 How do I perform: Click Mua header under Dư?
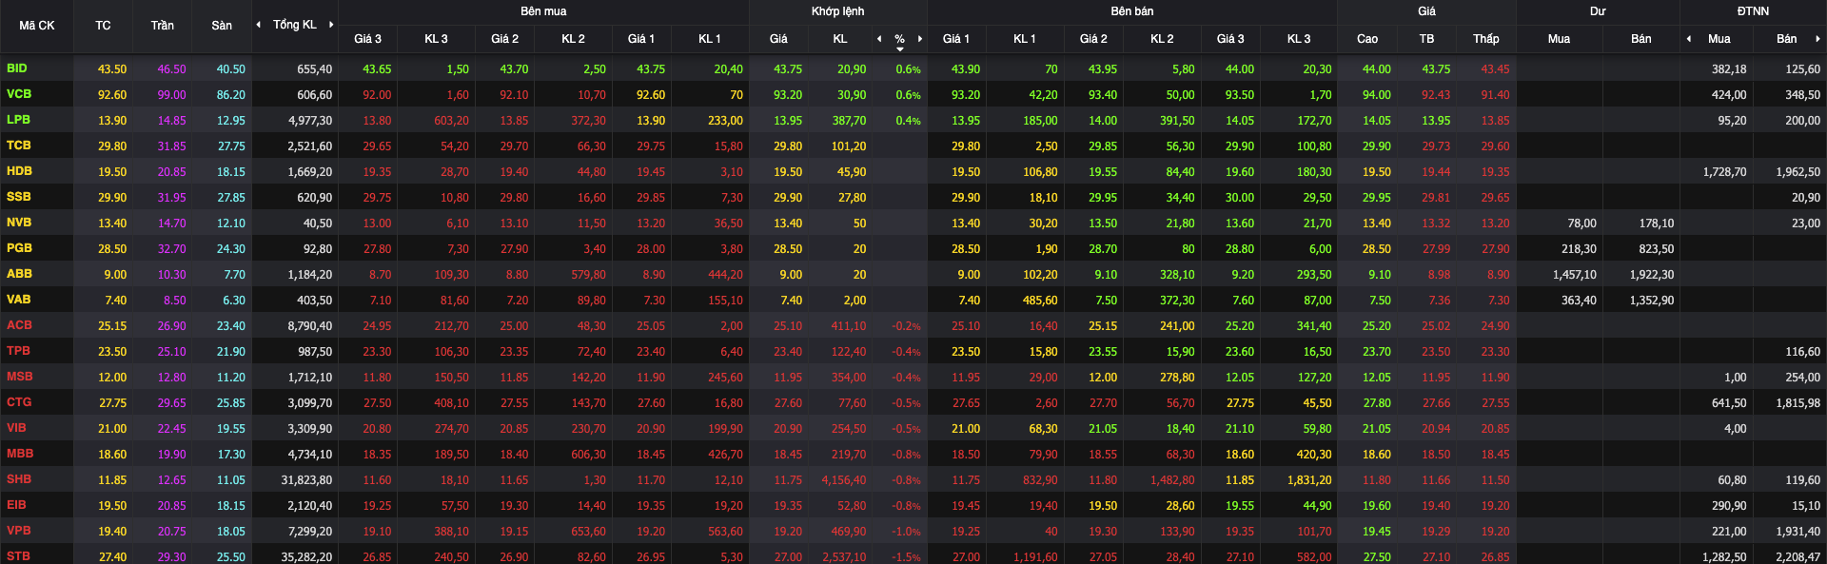coord(1559,39)
